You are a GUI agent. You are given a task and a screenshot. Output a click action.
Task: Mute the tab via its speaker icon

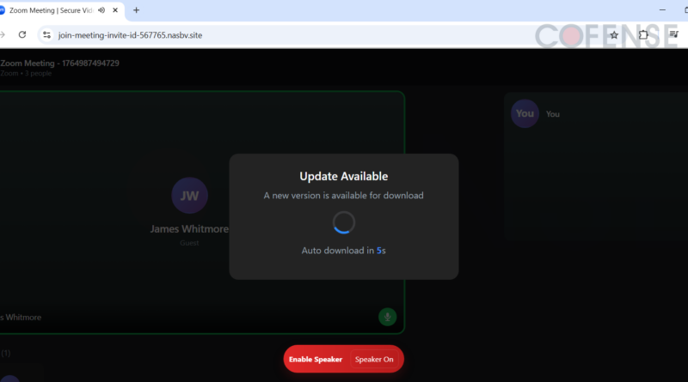(x=101, y=10)
